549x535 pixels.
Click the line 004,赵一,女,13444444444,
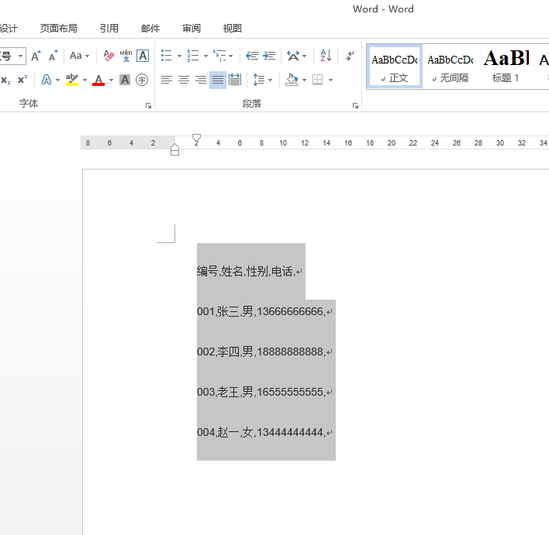[x=261, y=433]
